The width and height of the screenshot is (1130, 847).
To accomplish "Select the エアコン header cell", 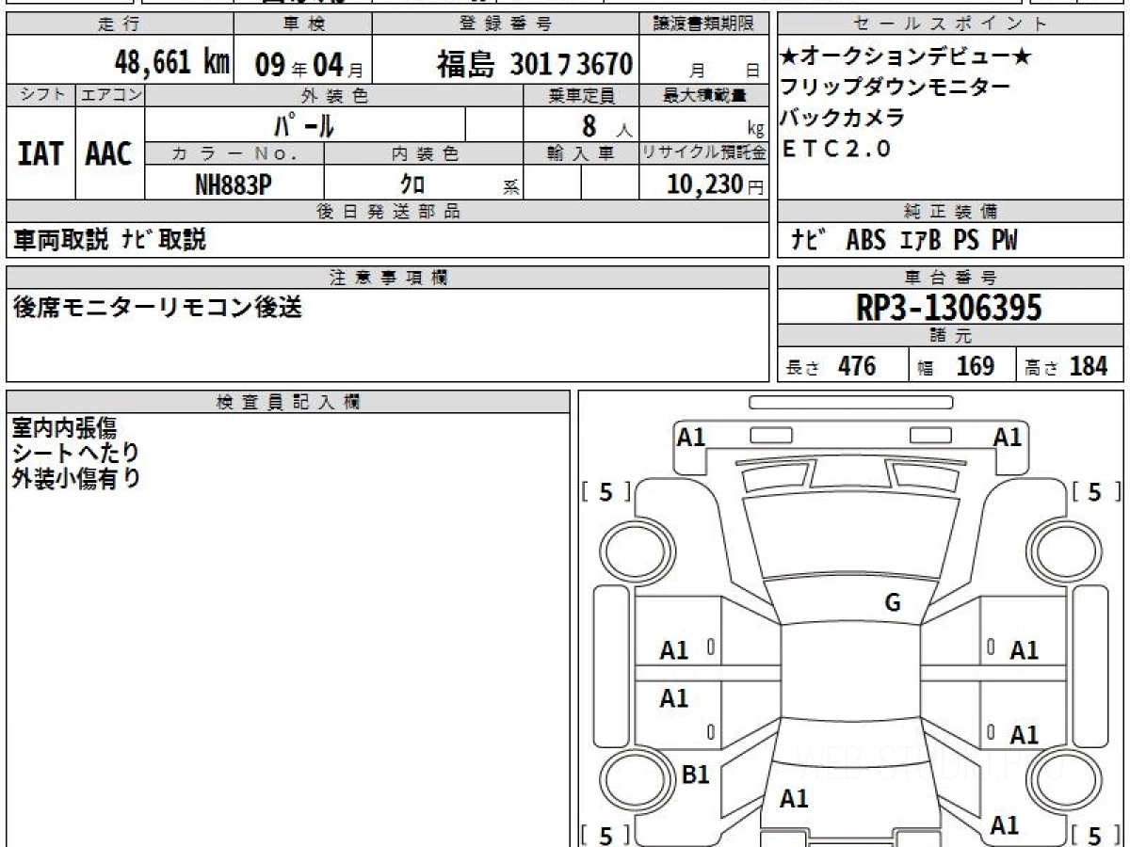I will (110, 95).
